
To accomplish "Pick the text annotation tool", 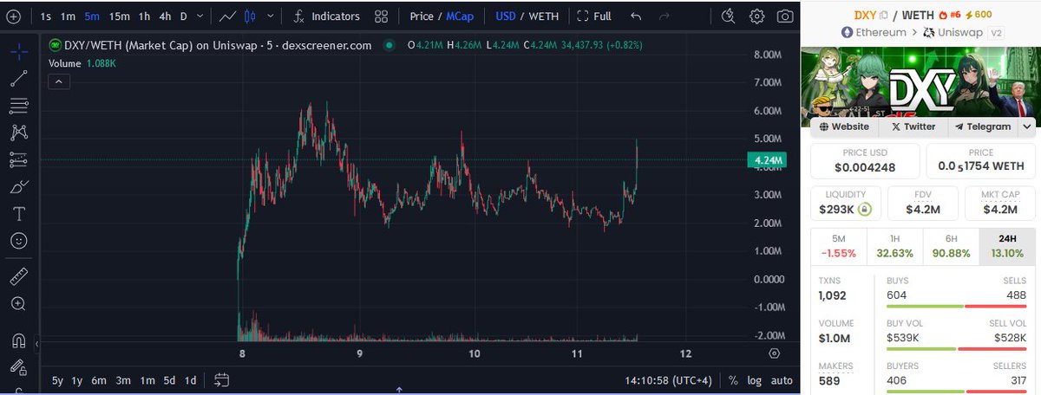I will point(18,213).
